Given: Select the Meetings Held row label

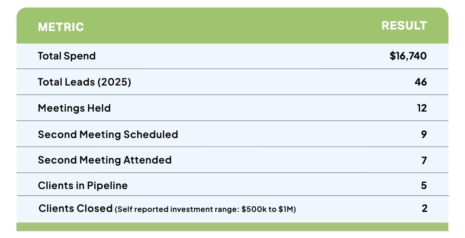Looking at the screenshot, I should click(74, 108).
